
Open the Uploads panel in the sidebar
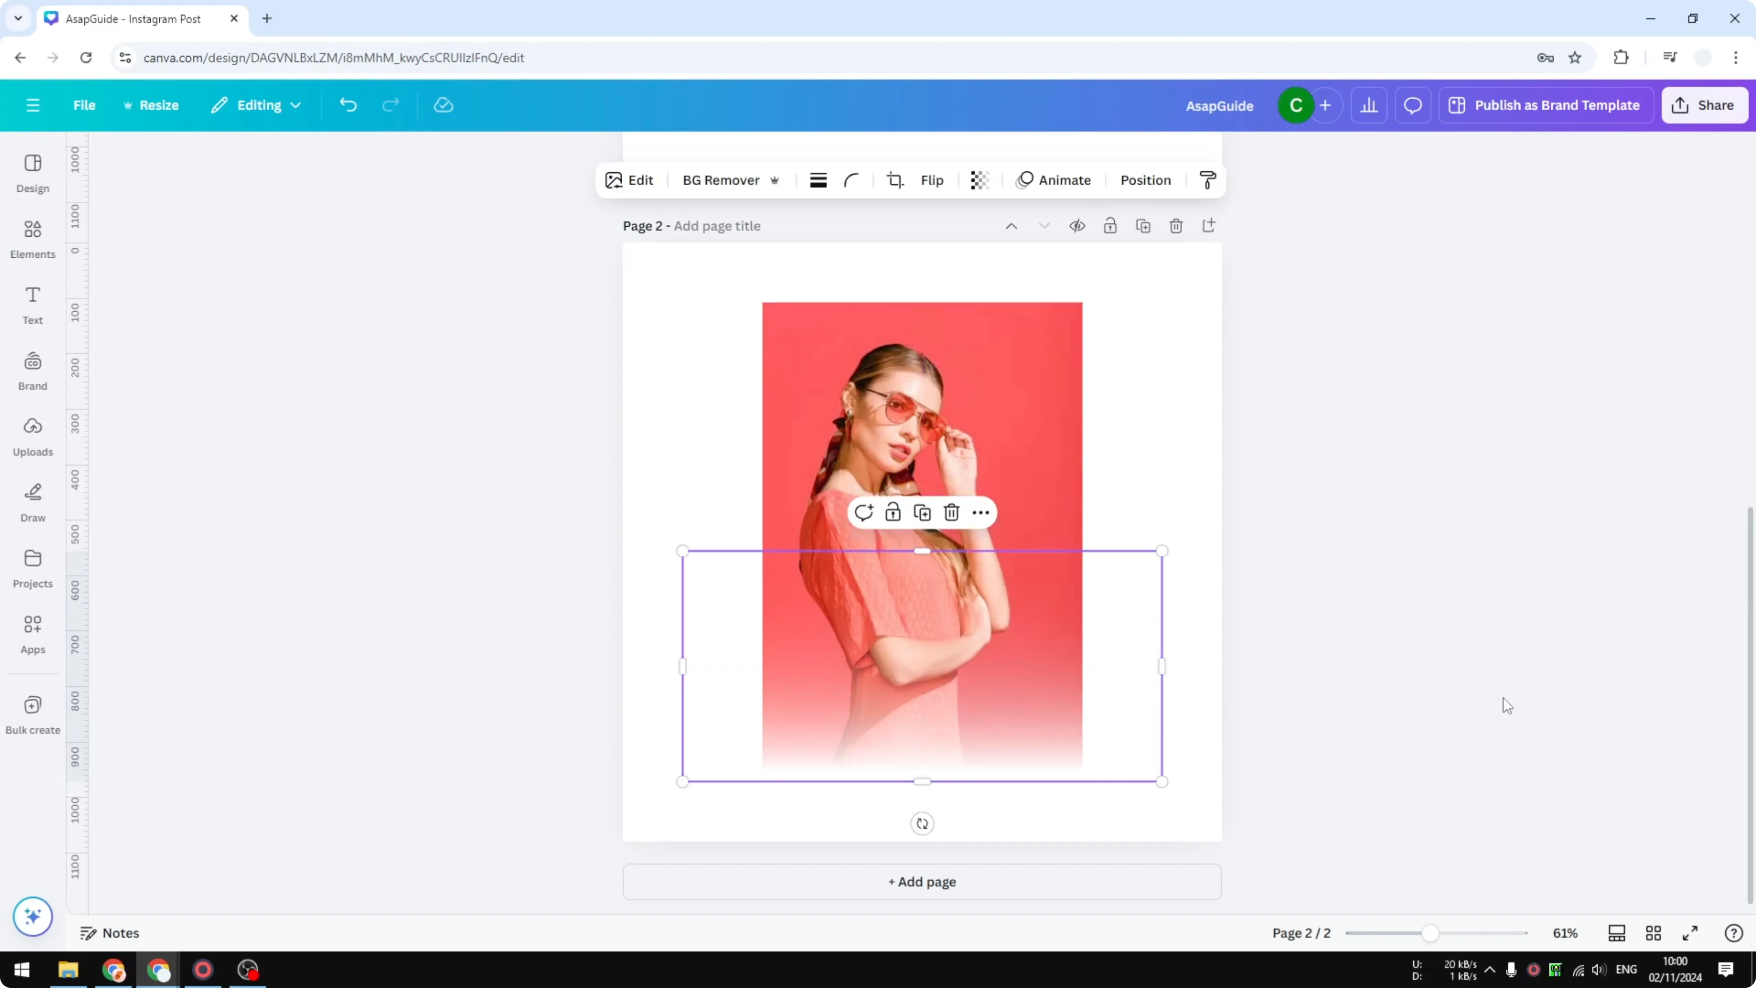[32, 436]
